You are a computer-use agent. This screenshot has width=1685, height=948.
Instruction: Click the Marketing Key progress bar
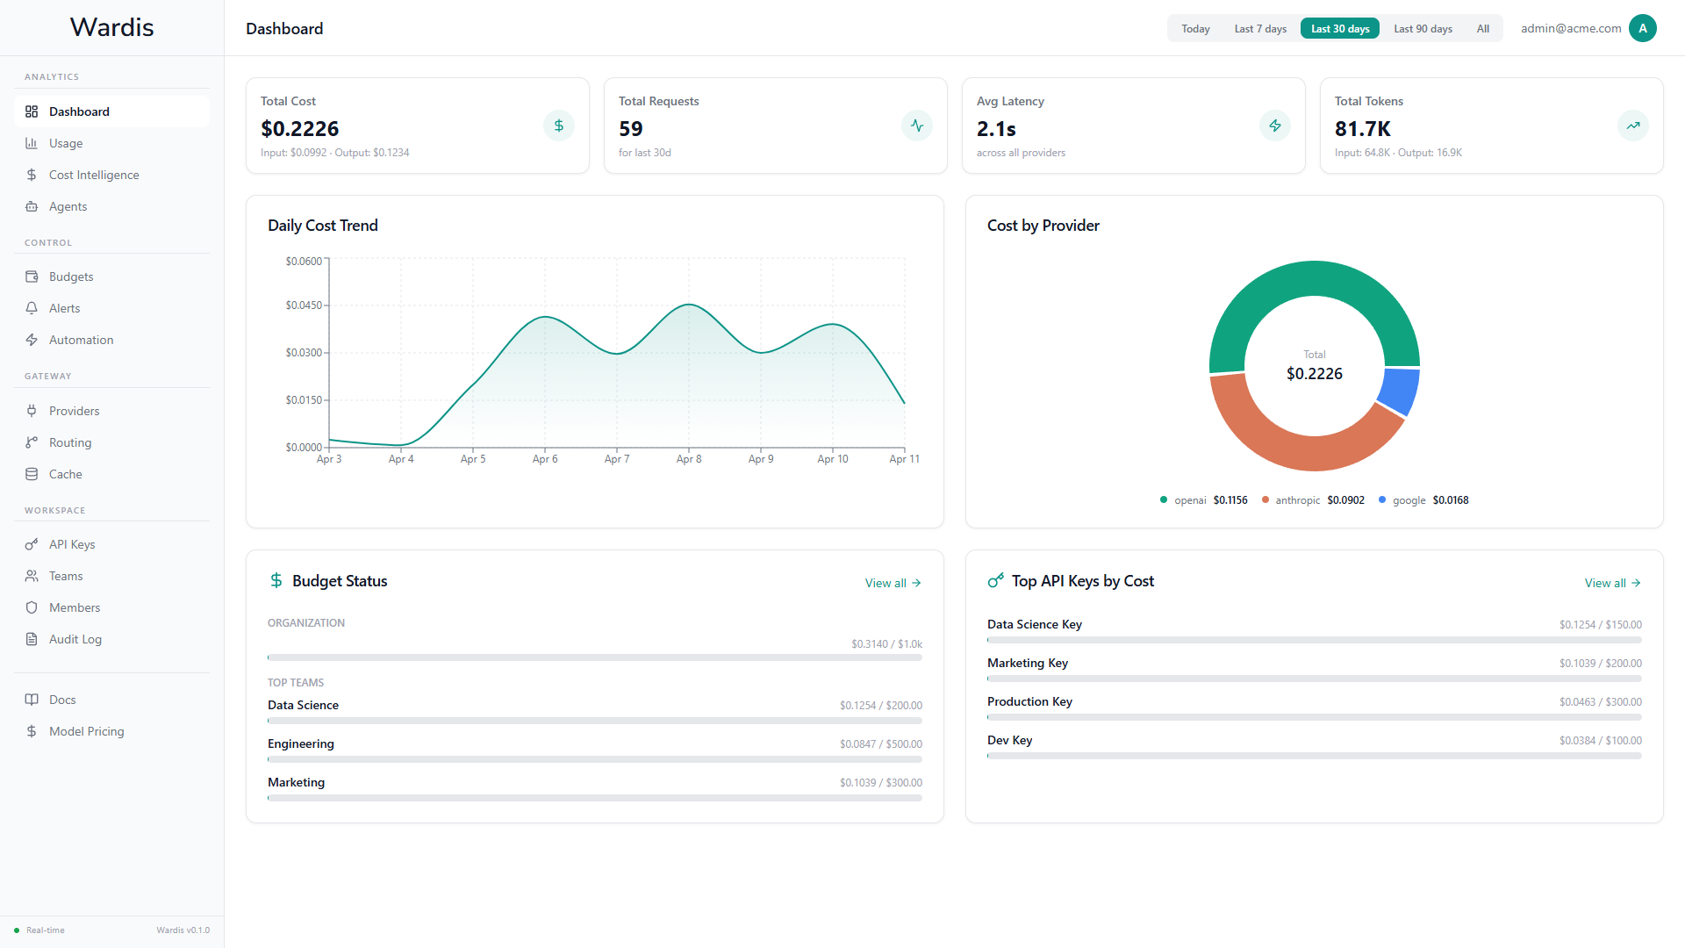pyautogui.click(x=1315, y=679)
